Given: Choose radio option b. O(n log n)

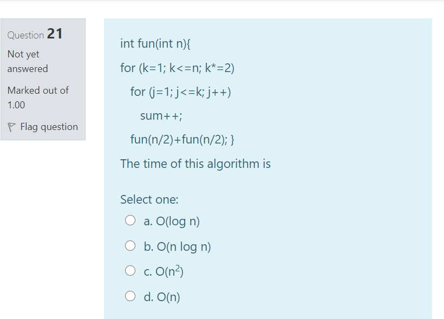Looking at the screenshot, I should (x=130, y=246).
